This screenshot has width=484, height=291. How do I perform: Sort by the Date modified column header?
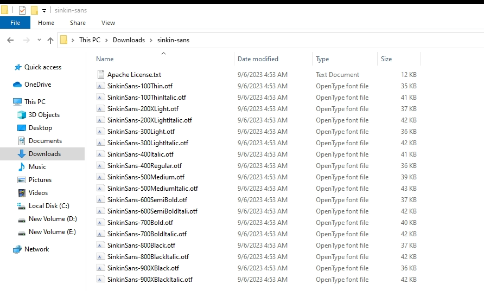[258, 59]
